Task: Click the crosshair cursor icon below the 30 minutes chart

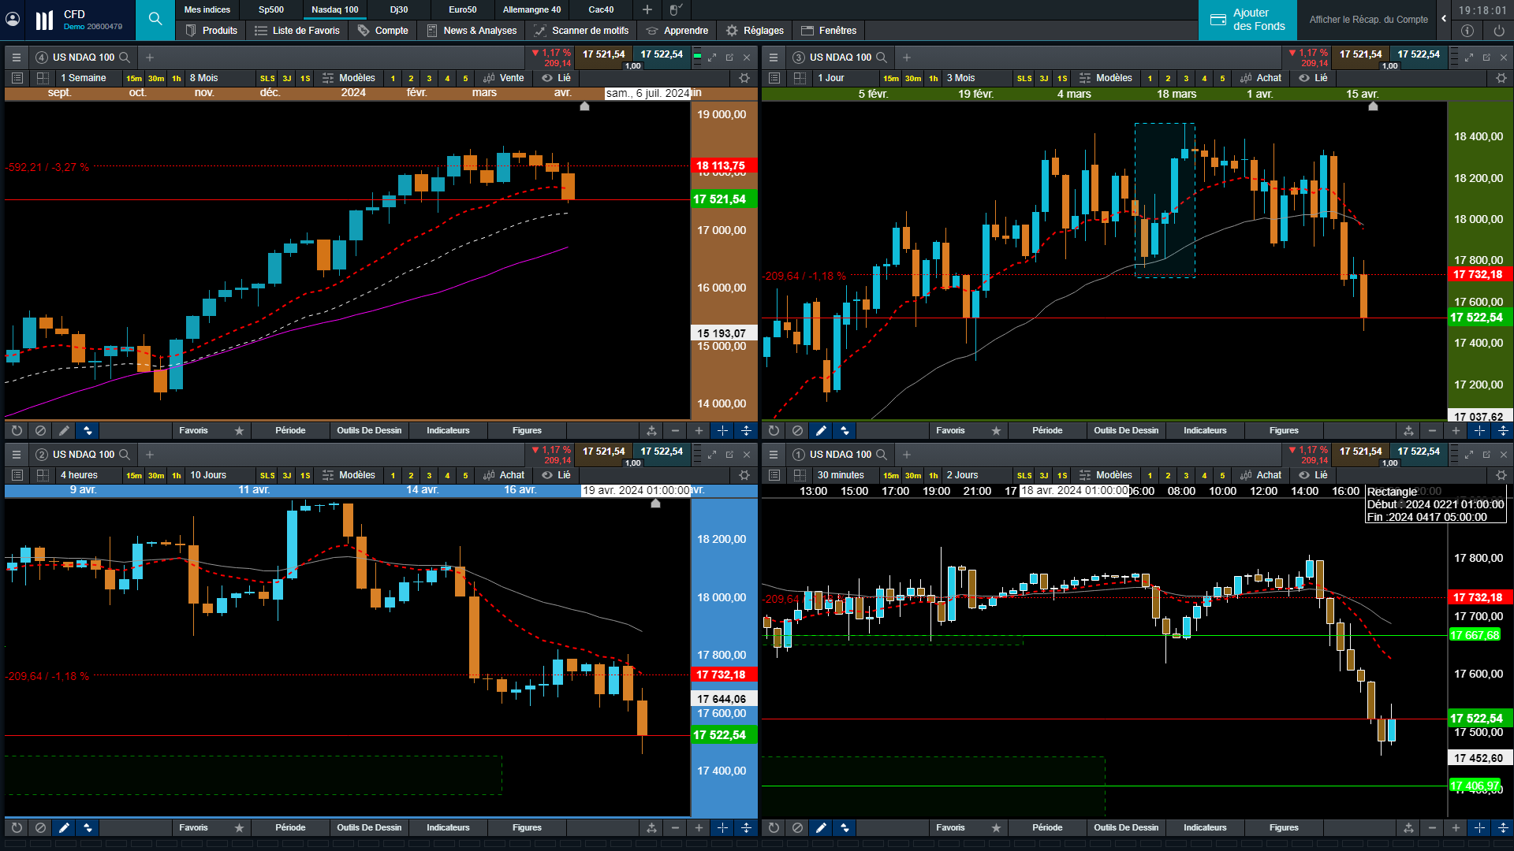Action: tap(1479, 827)
